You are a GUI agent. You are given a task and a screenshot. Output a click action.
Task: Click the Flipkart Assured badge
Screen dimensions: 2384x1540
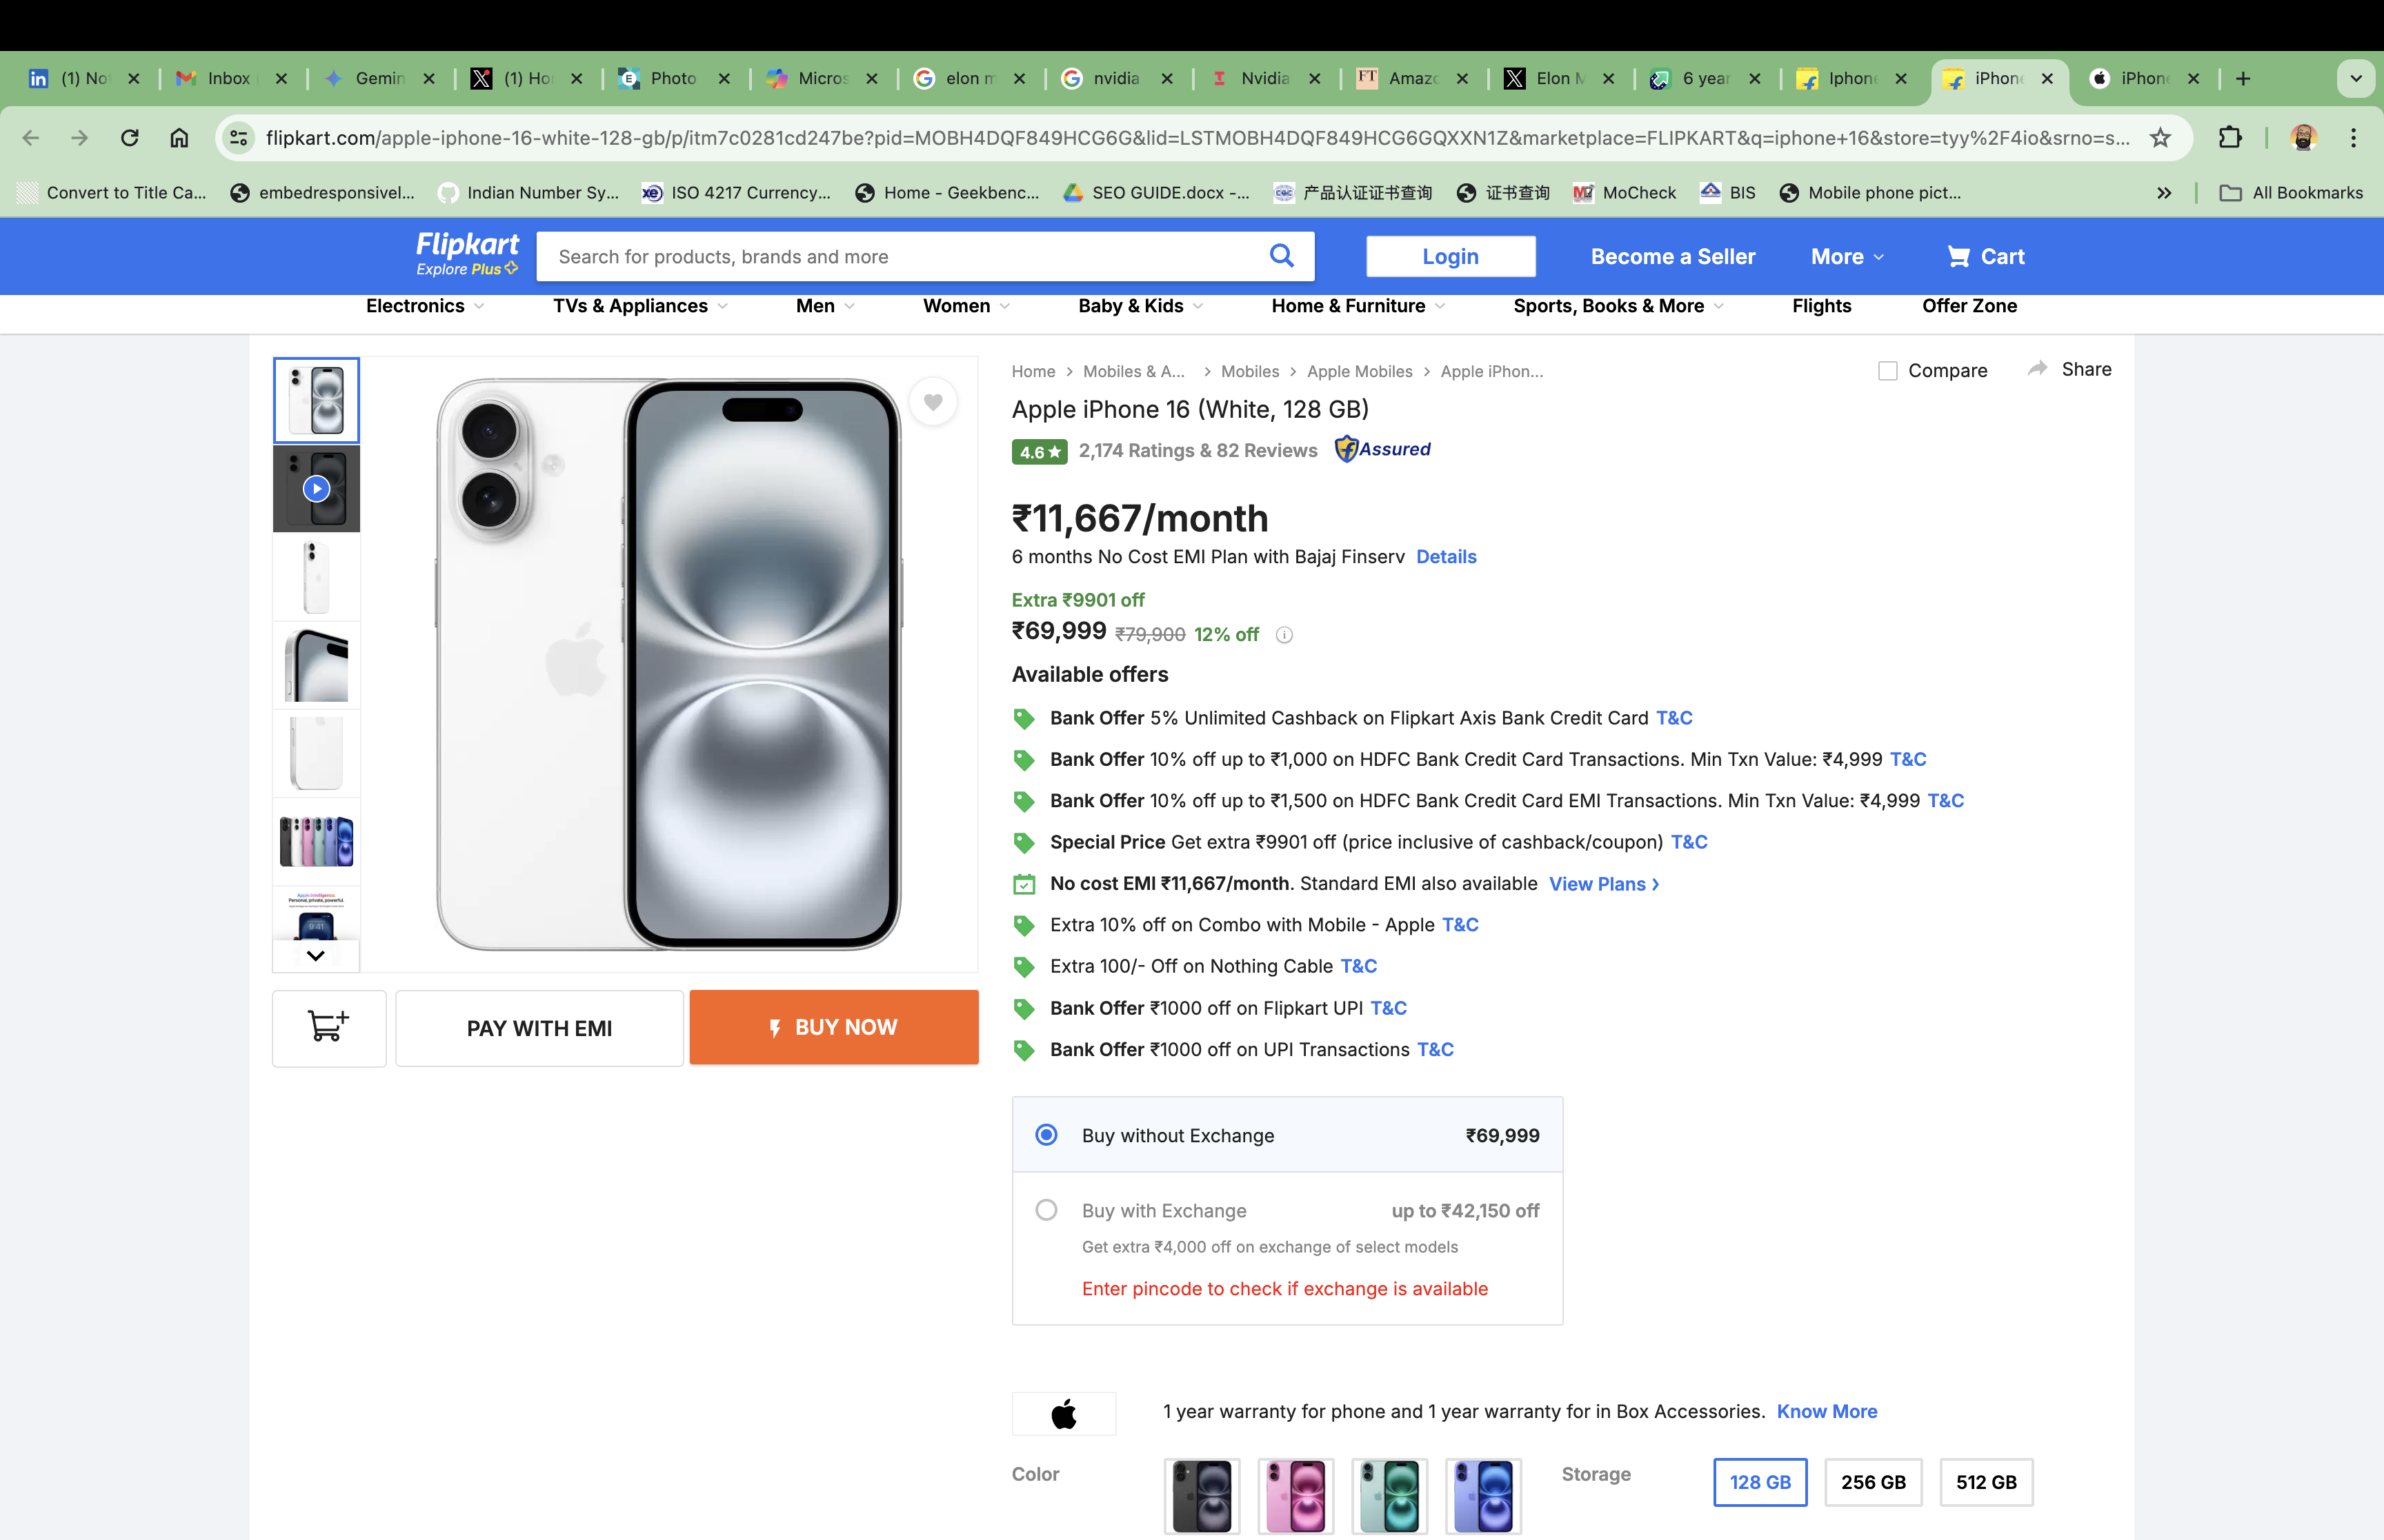(1382, 449)
